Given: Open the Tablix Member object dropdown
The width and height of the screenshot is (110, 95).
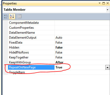Looking at the screenshot, I should click(107, 10).
